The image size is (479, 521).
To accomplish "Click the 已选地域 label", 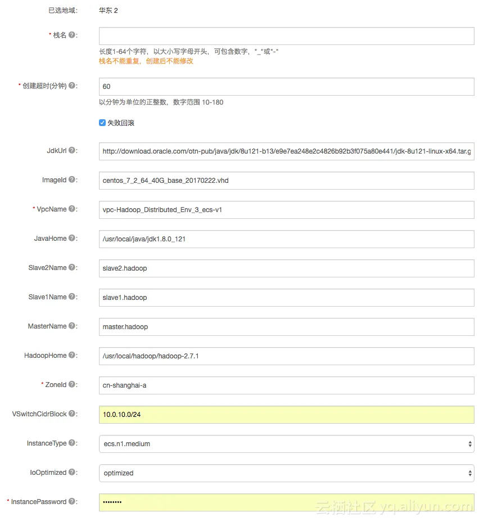I will [63, 10].
